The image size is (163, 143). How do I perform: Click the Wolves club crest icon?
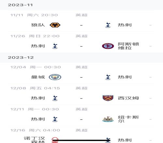[55, 25]
